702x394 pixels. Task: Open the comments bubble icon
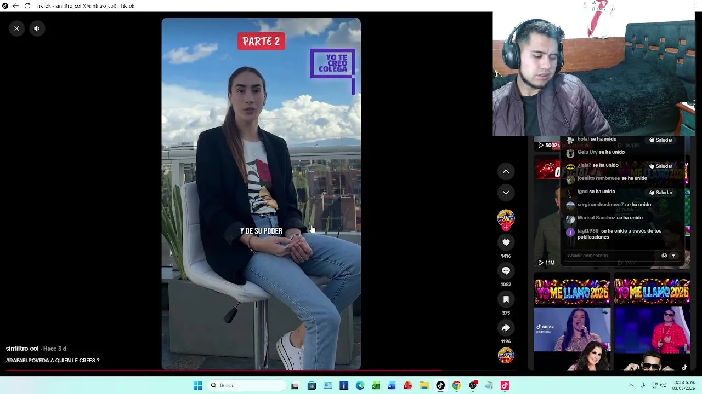506,271
